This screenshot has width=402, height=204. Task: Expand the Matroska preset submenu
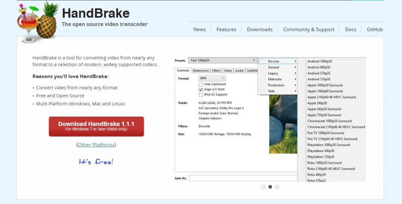click(278, 79)
